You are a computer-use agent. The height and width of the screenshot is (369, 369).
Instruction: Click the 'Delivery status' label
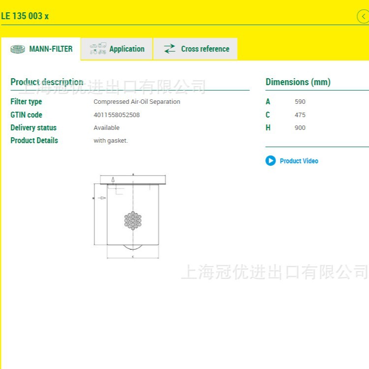(33, 128)
